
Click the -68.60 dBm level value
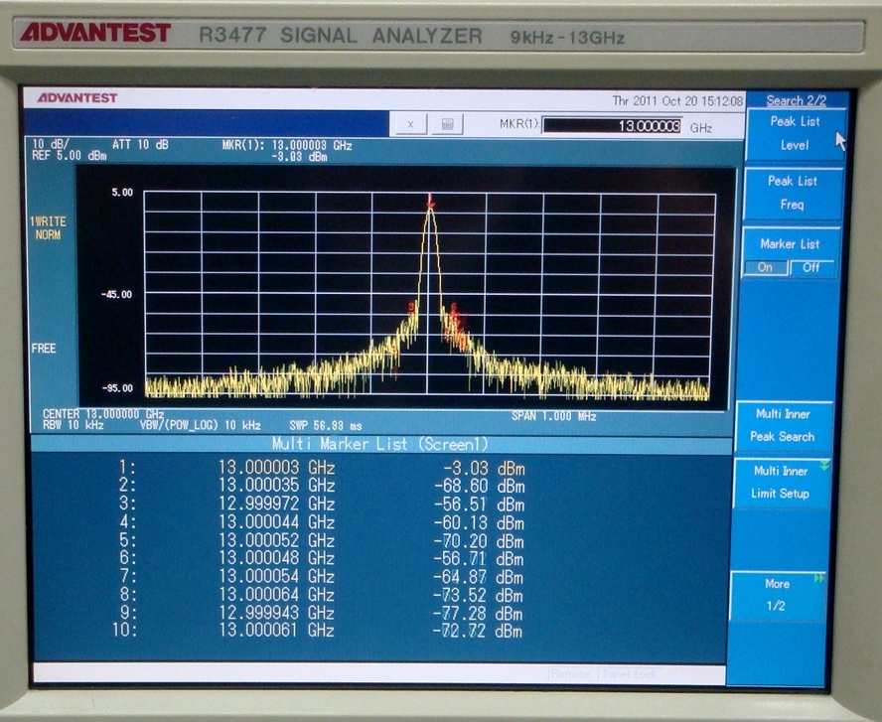[480, 486]
